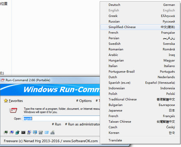Select Traditional Chinese menu entry
Screen dimensions: 181x147
coord(140,99)
